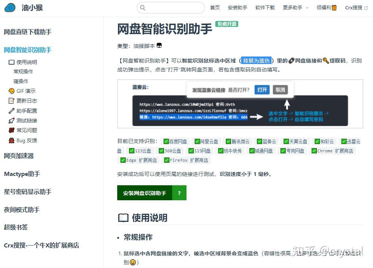Click the rocket icon next to 测试链接
This screenshot has height=268, width=373.
point(11,120)
